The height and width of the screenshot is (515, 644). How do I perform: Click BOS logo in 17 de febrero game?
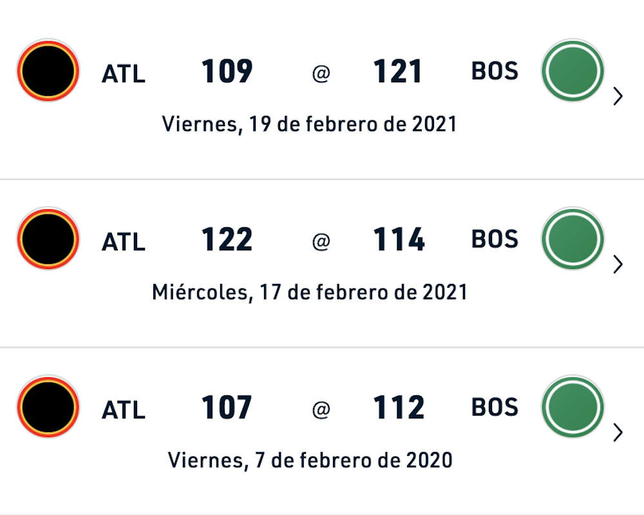coord(573,239)
